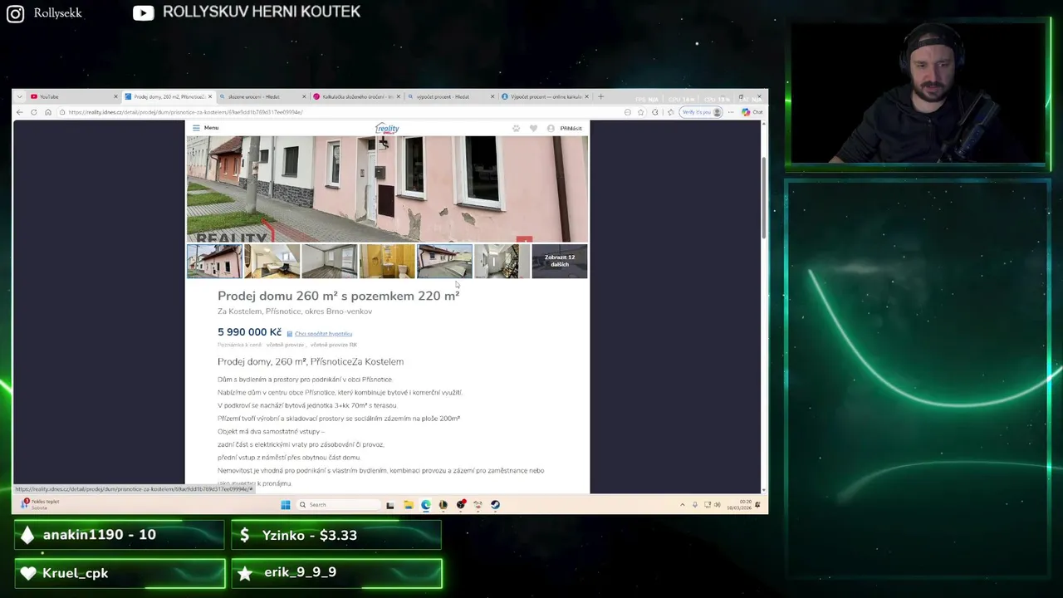
Task: Click the address bar URL field
Action: point(340,112)
